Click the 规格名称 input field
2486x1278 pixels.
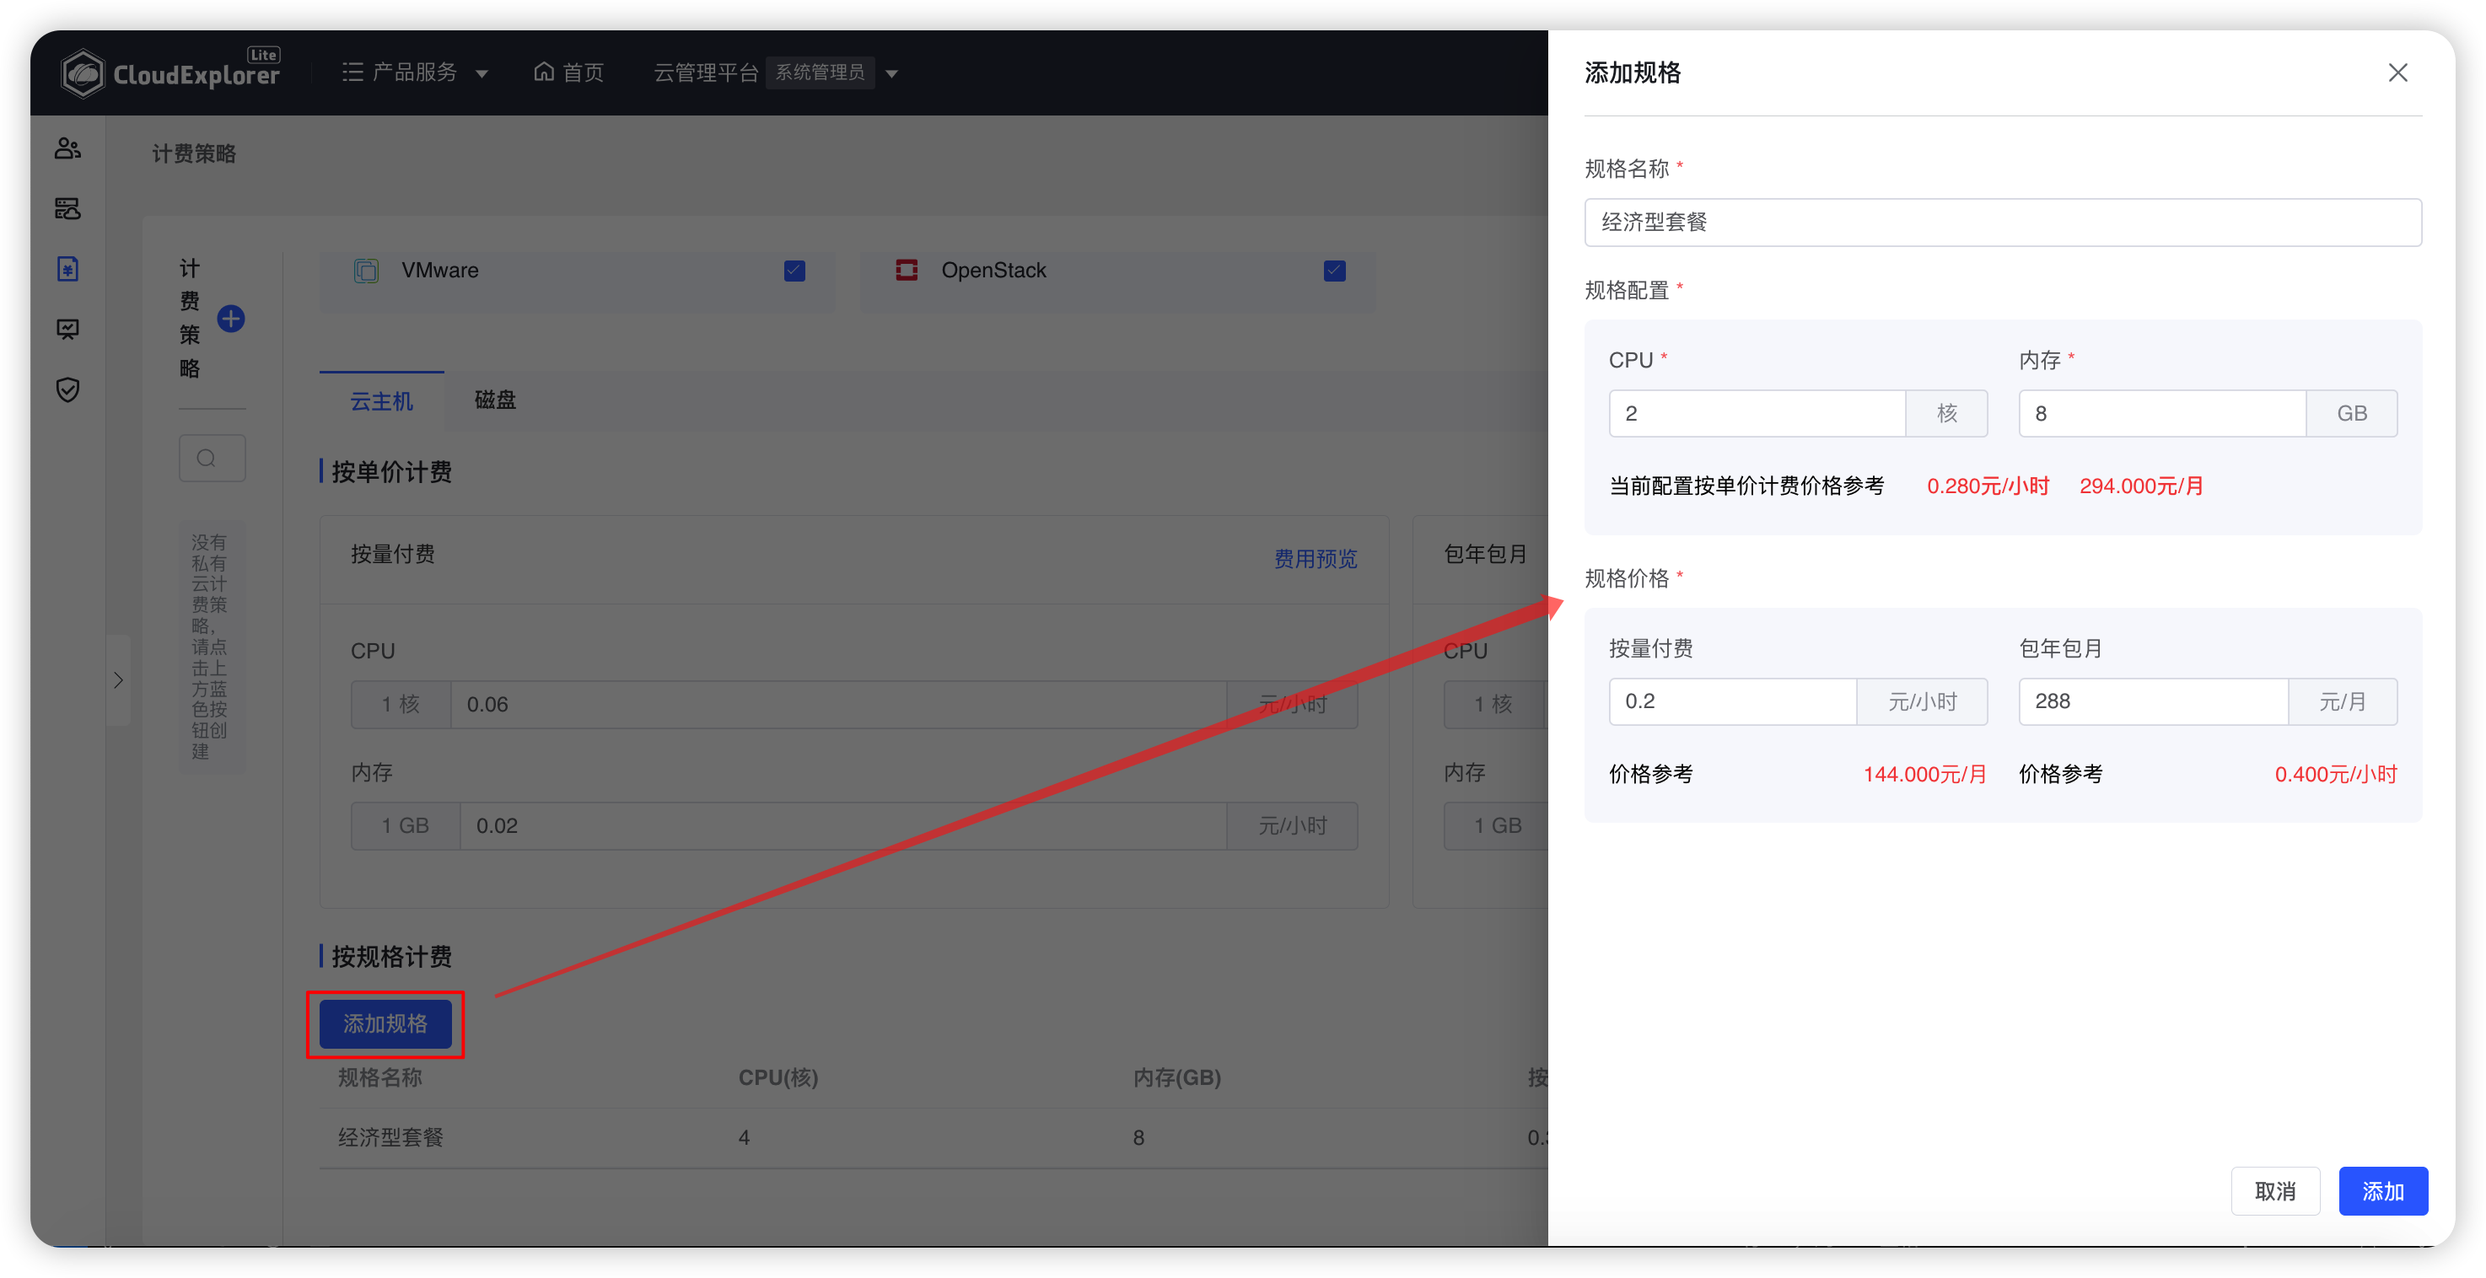tap(2003, 222)
